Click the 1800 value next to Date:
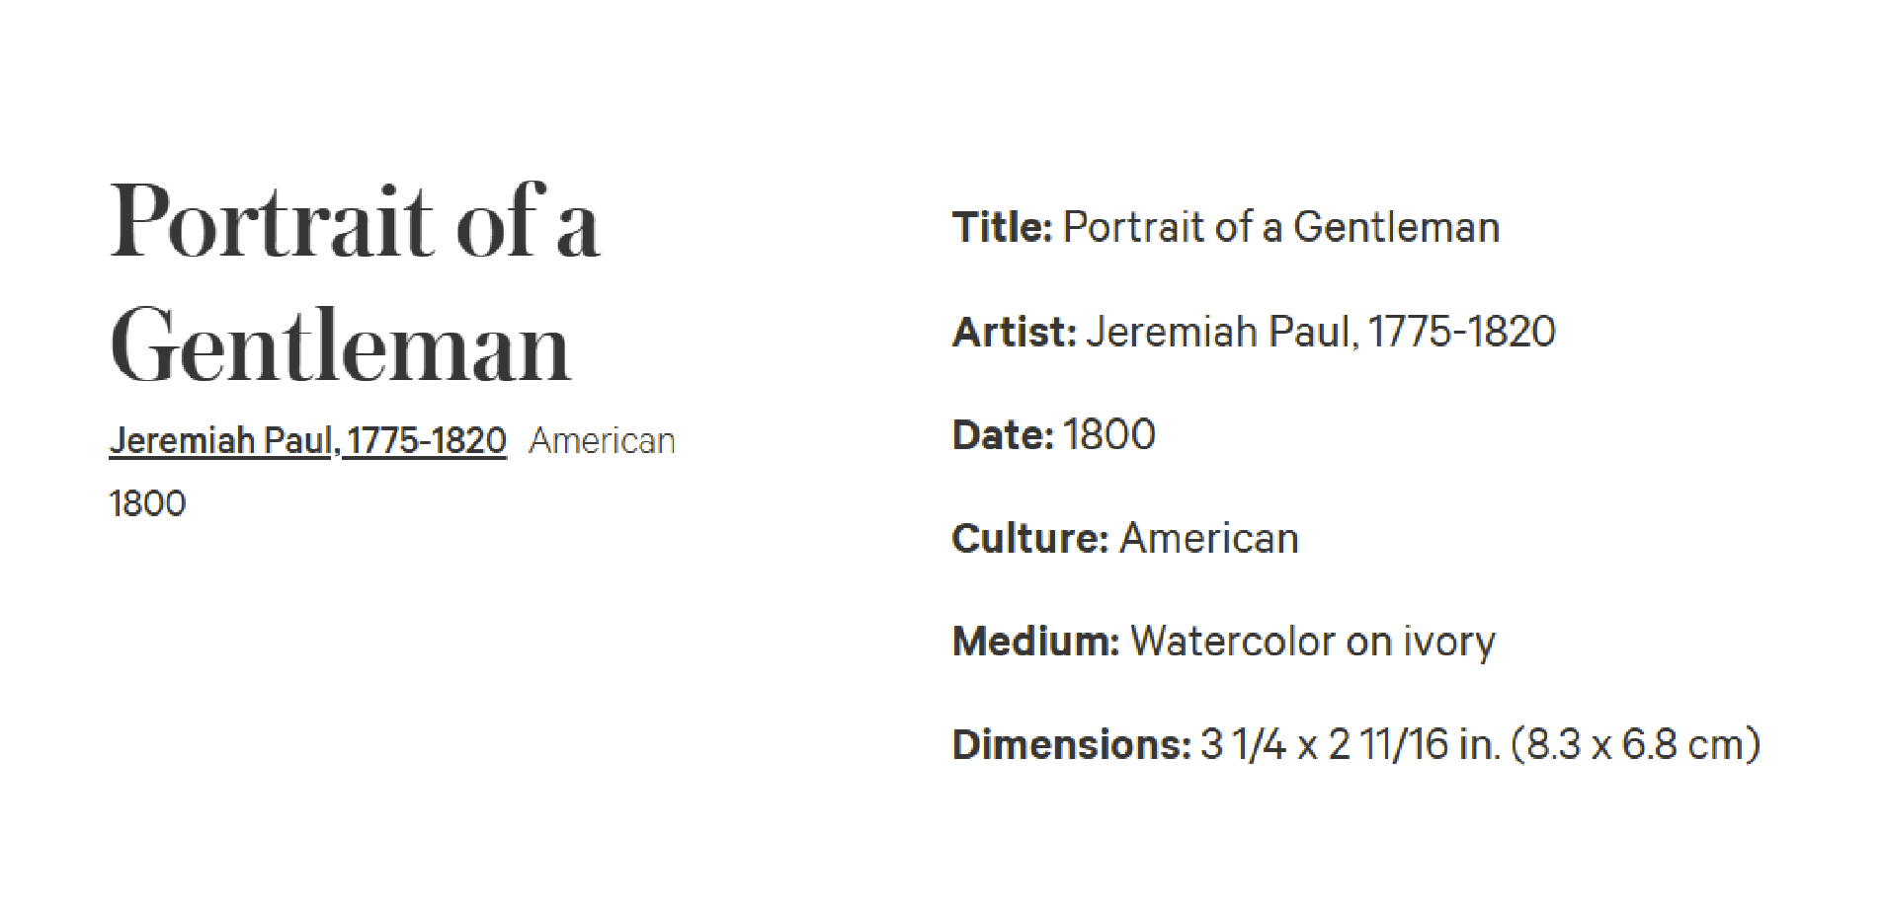 coord(1109,434)
